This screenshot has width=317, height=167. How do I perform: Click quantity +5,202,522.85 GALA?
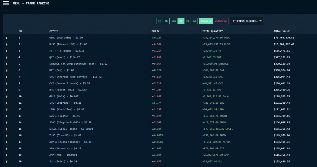click(x=215, y=96)
